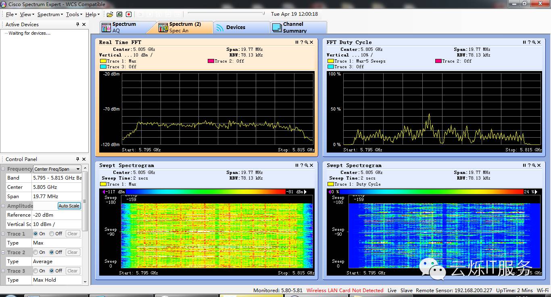Image resolution: width=551 pixels, height=297 pixels.
Task: Click yellow Trace 1 swatch in Real Time FFT
Action: [103, 61]
